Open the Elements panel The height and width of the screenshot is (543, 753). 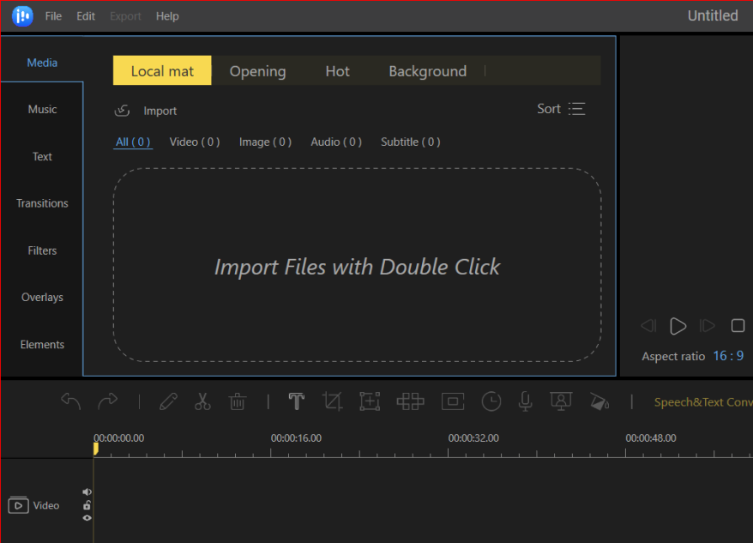pyautogui.click(x=42, y=345)
